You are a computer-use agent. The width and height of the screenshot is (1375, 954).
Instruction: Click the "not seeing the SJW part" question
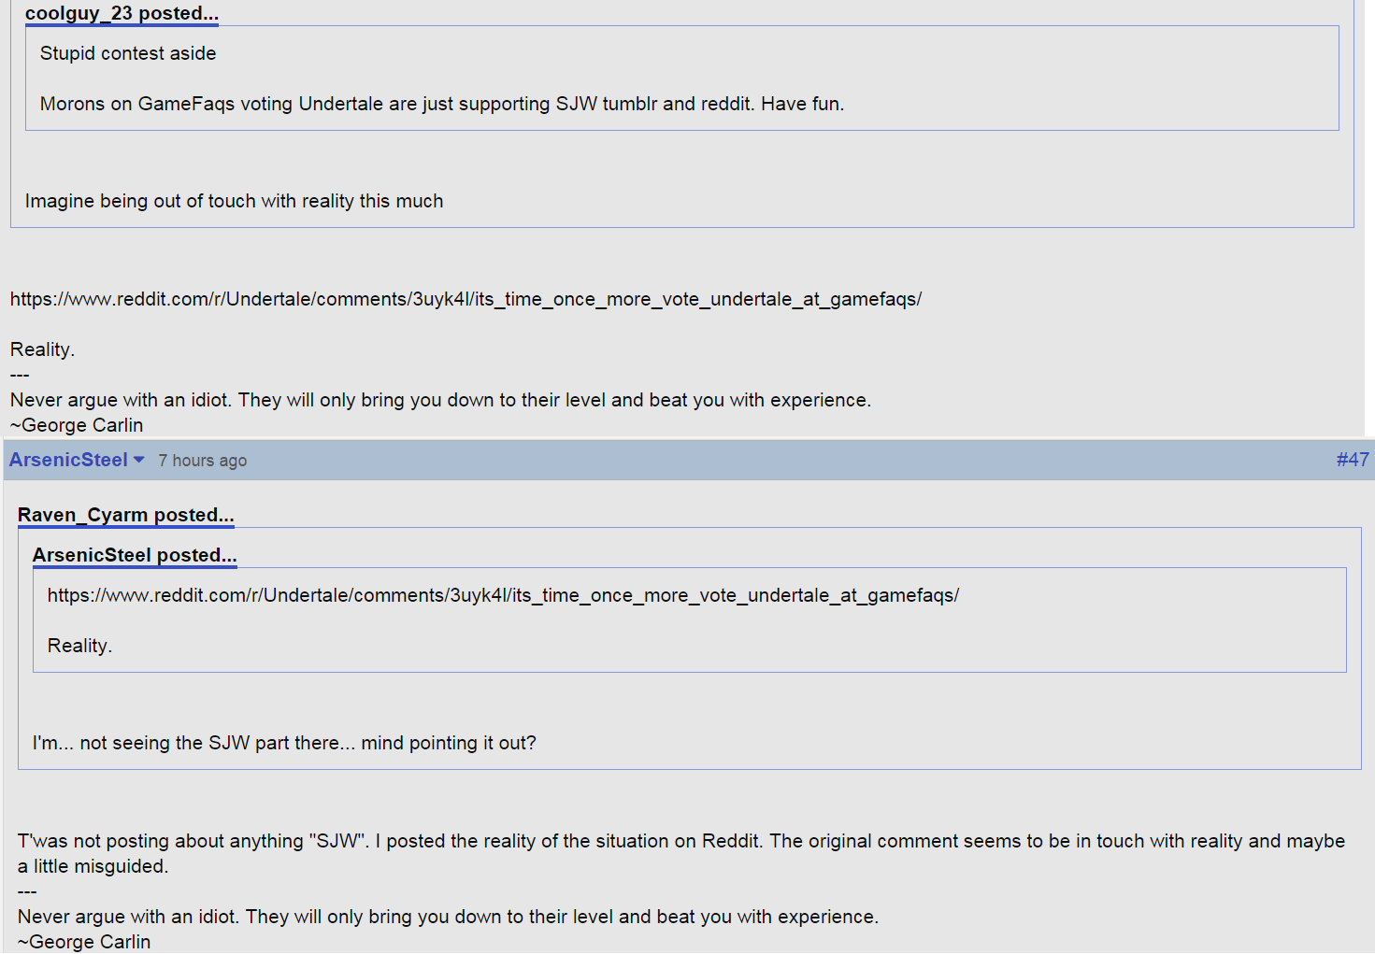tap(284, 743)
